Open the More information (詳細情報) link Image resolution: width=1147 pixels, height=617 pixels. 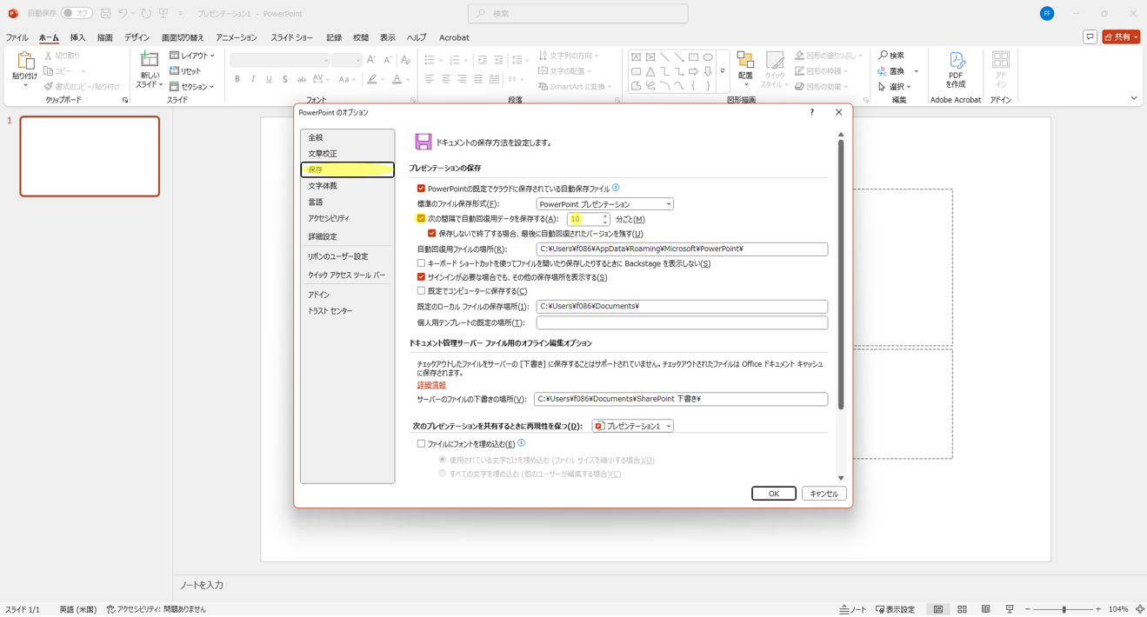[x=431, y=385]
